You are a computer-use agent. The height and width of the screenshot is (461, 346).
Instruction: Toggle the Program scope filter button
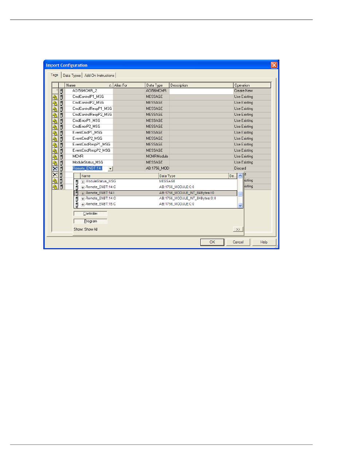coord(90,221)
